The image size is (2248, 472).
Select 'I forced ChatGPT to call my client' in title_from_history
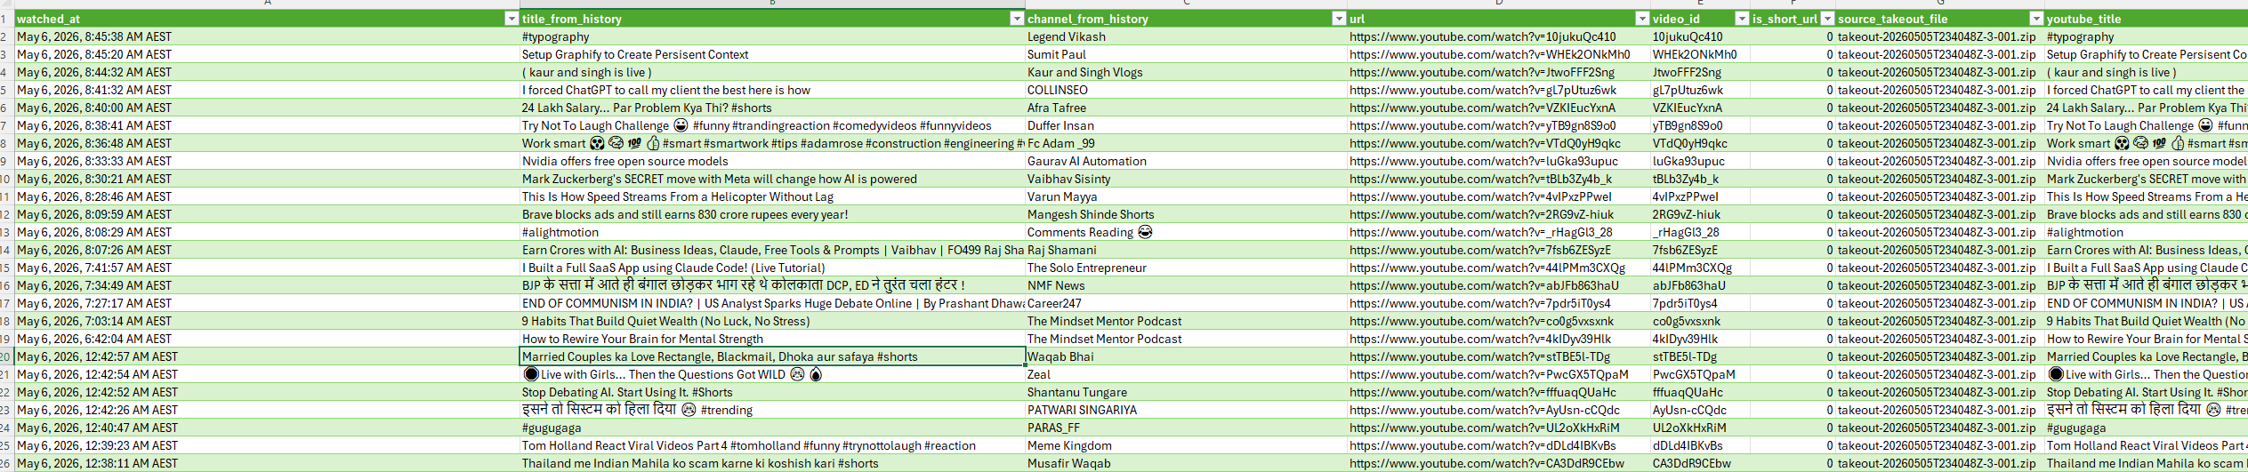[x=772, y=90]
